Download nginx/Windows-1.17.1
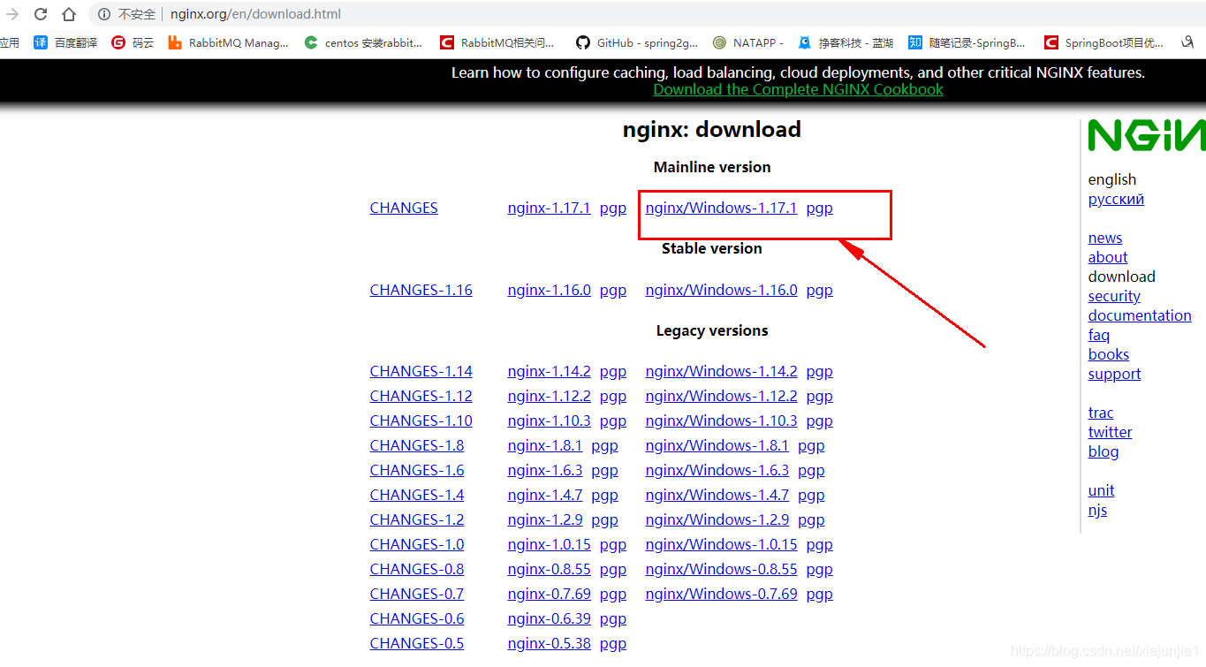This screenshot has width=1206, height=667. (721, 208)
